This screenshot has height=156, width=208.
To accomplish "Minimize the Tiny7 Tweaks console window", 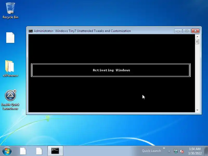I will [178, 31].
